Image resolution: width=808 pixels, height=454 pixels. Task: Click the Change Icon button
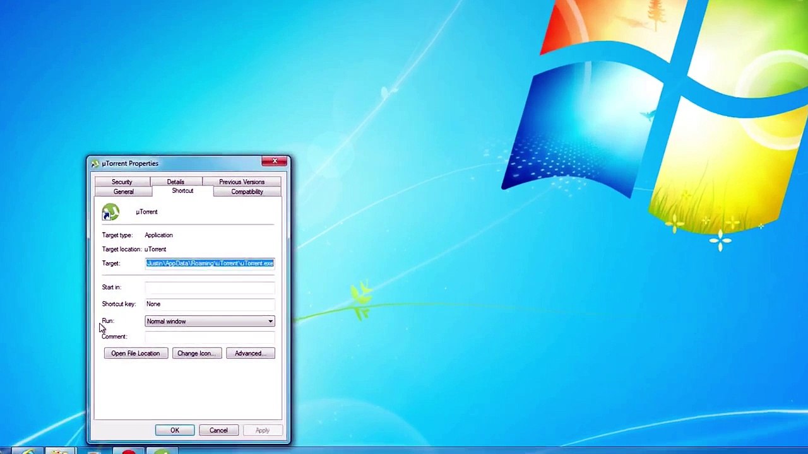tap(196, 354)
